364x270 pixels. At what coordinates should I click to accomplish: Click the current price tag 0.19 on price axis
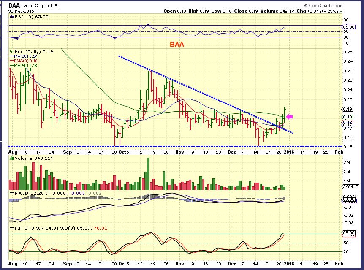pos(348,109)
